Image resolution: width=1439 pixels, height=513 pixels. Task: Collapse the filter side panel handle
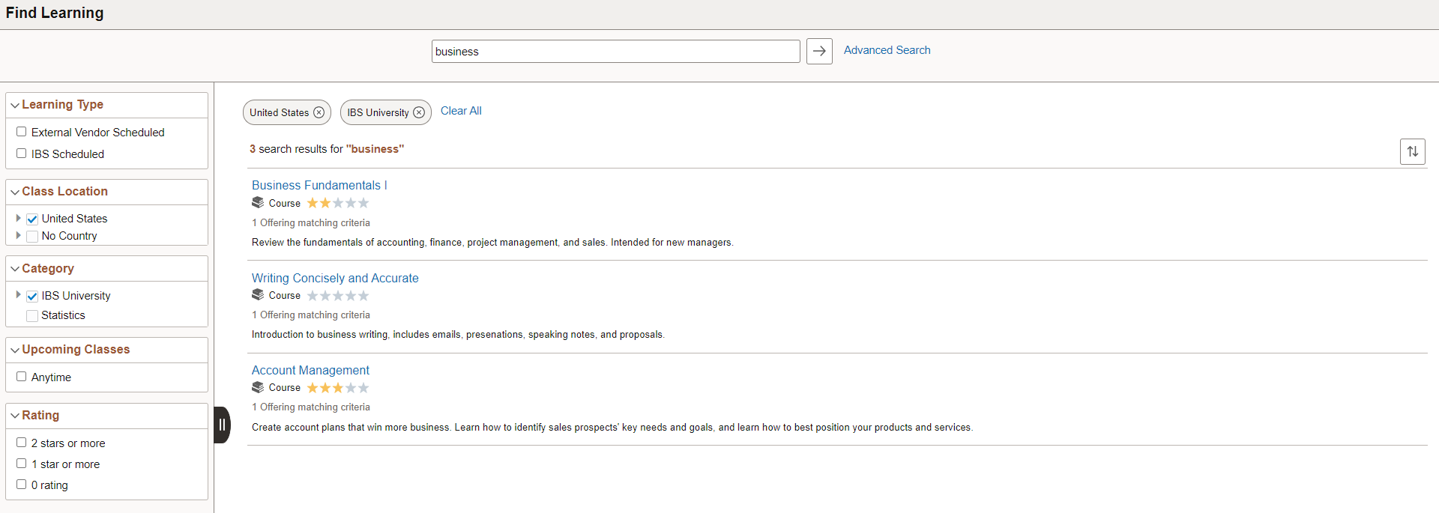222,425
